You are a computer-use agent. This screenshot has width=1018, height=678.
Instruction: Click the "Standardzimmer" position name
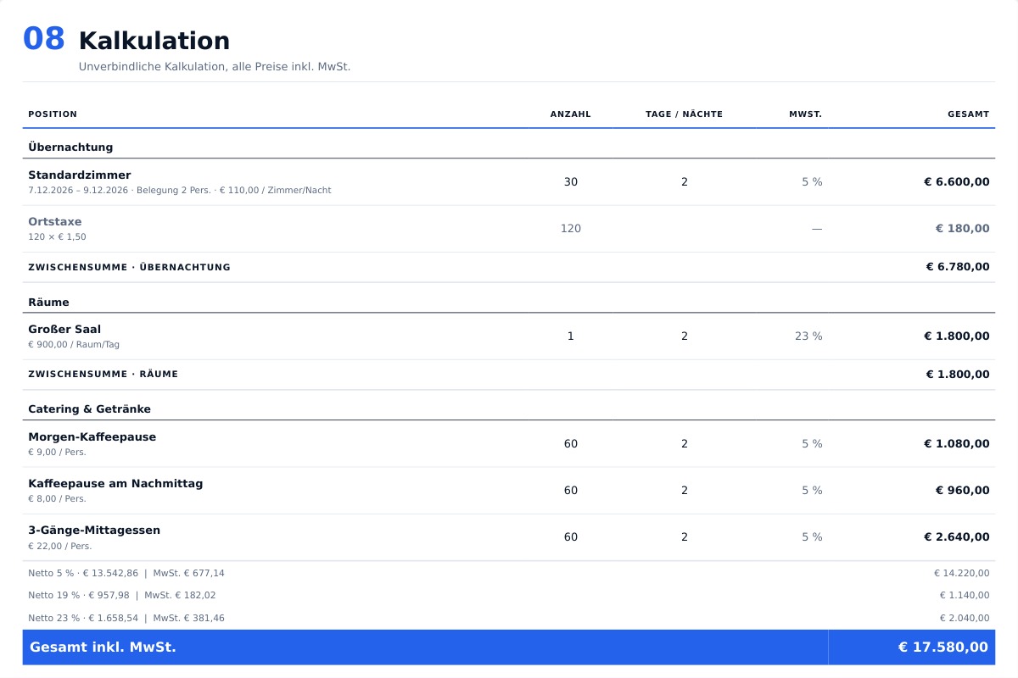point(80,175)
